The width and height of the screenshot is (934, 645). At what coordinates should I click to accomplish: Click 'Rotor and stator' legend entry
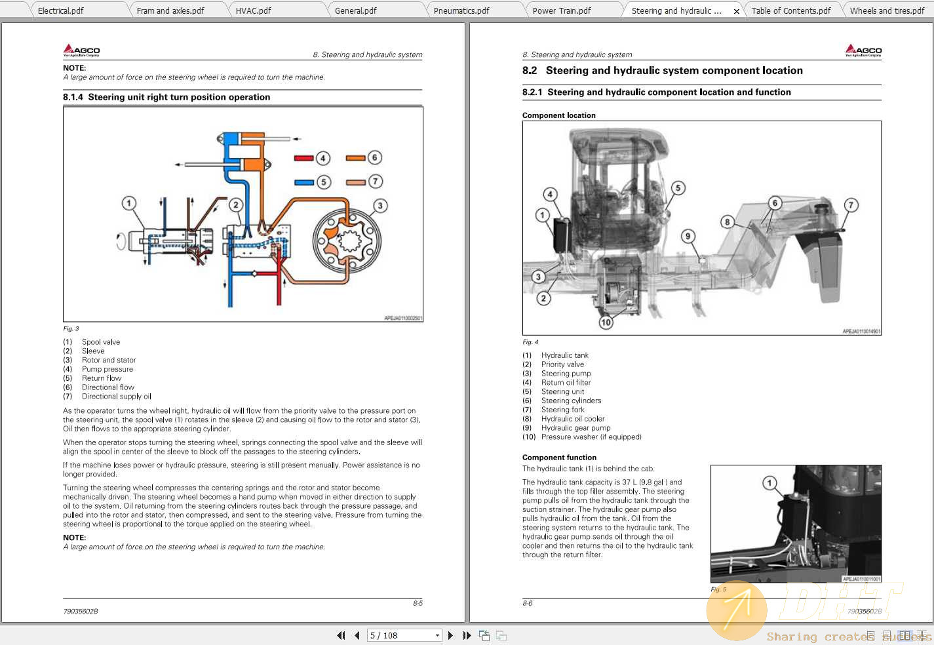click(x=109, y=361)
